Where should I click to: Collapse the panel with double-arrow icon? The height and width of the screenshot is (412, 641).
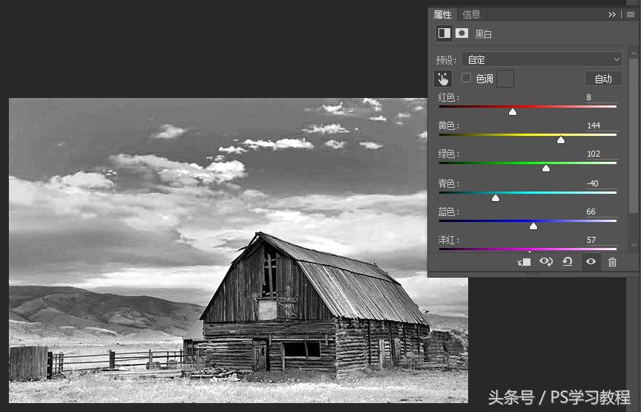[613, 14]
